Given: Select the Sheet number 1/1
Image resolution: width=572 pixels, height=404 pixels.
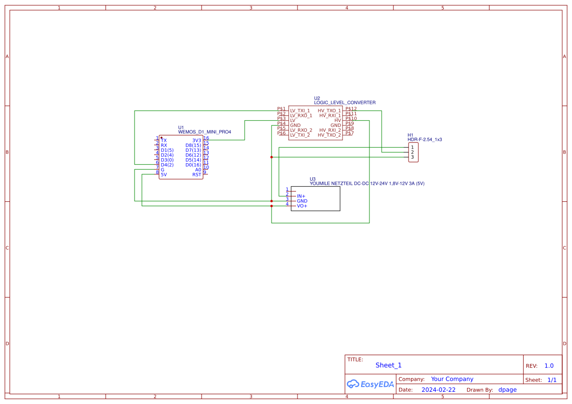Looking at the screenshot, I should coord(551,380).
